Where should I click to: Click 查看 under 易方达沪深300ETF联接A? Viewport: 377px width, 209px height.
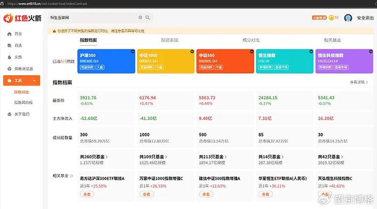pos(87,194)
